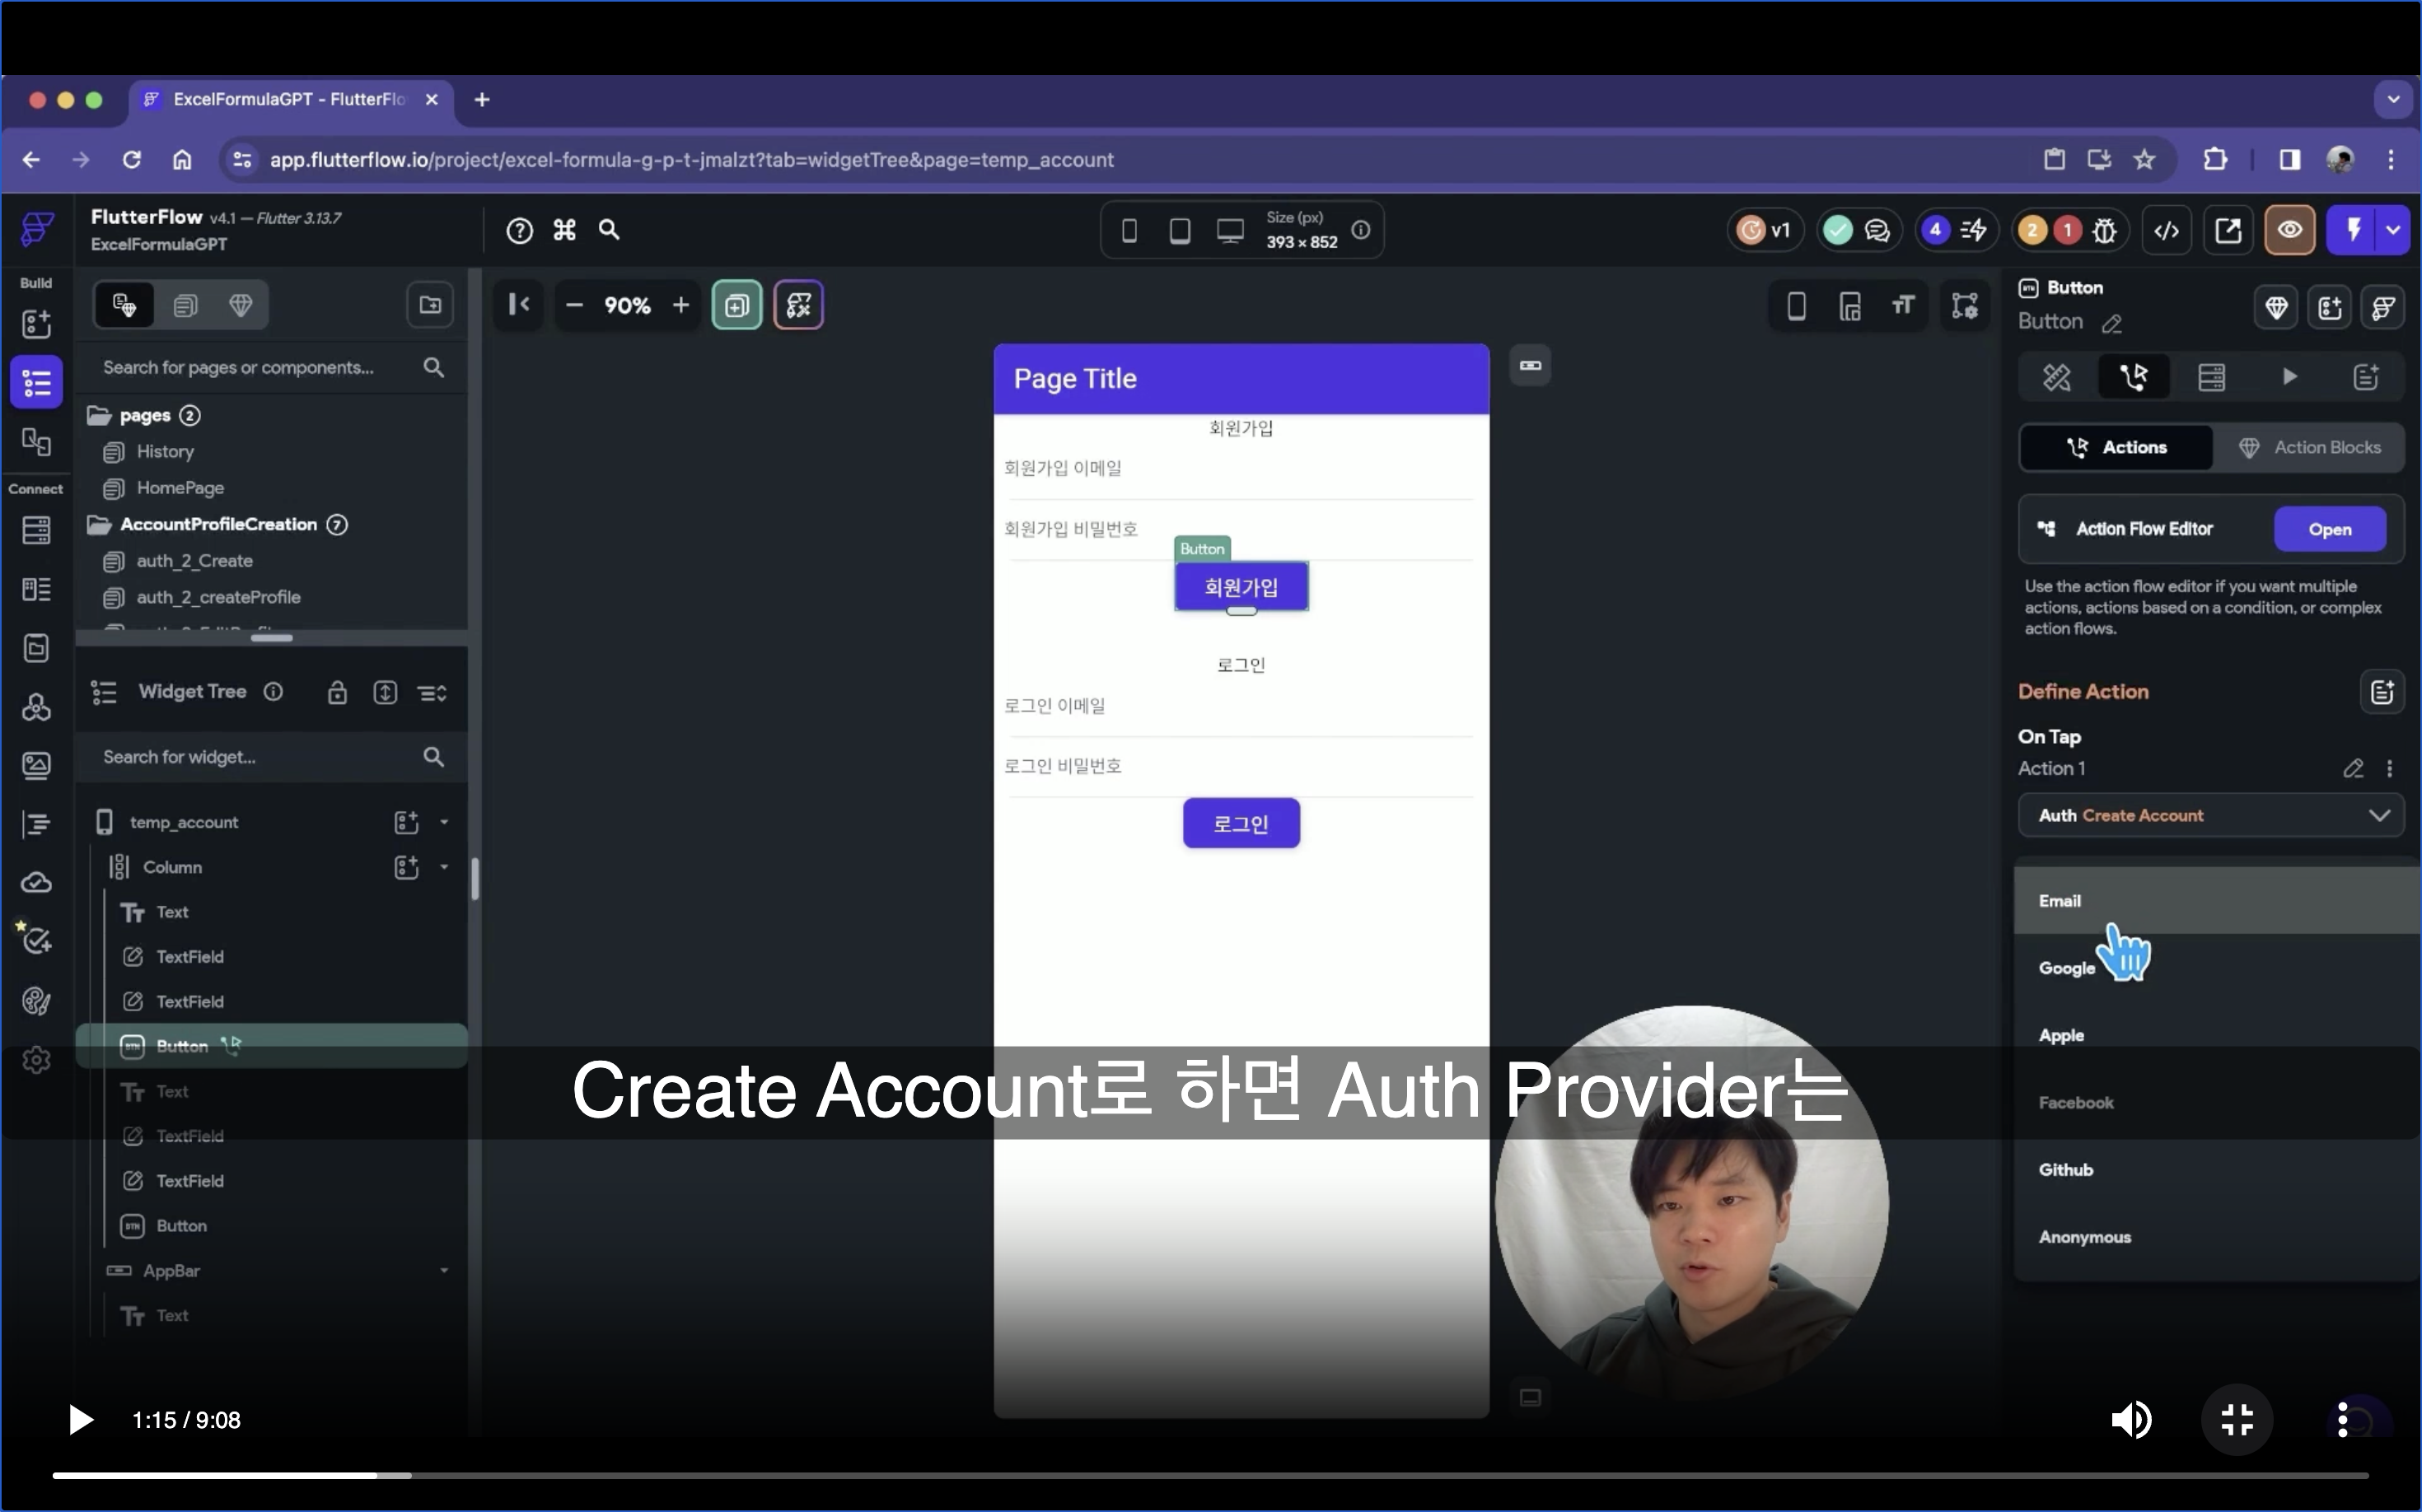Viewport: 2422px width, 1512px height.
Task: Open the project issues bug icon
Action: click(2105, 231)
